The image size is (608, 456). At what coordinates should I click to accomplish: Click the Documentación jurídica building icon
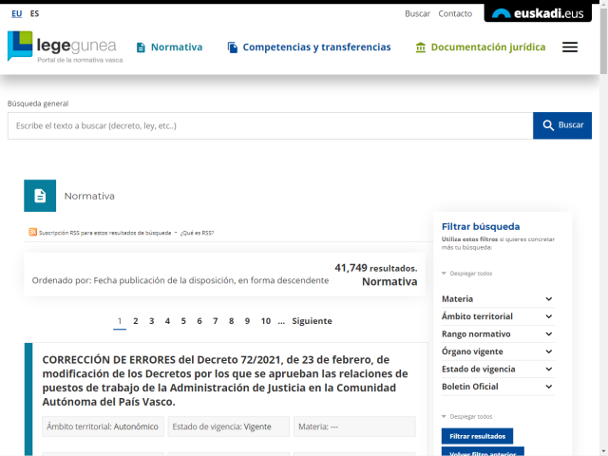[420, 47]
